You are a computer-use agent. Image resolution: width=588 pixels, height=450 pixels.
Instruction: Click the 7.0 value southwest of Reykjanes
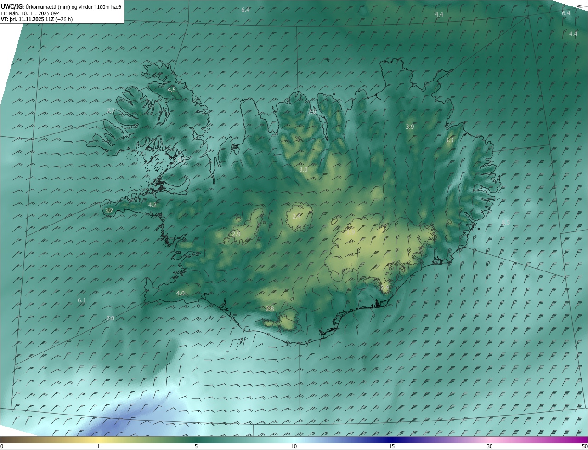click(110, 318)
